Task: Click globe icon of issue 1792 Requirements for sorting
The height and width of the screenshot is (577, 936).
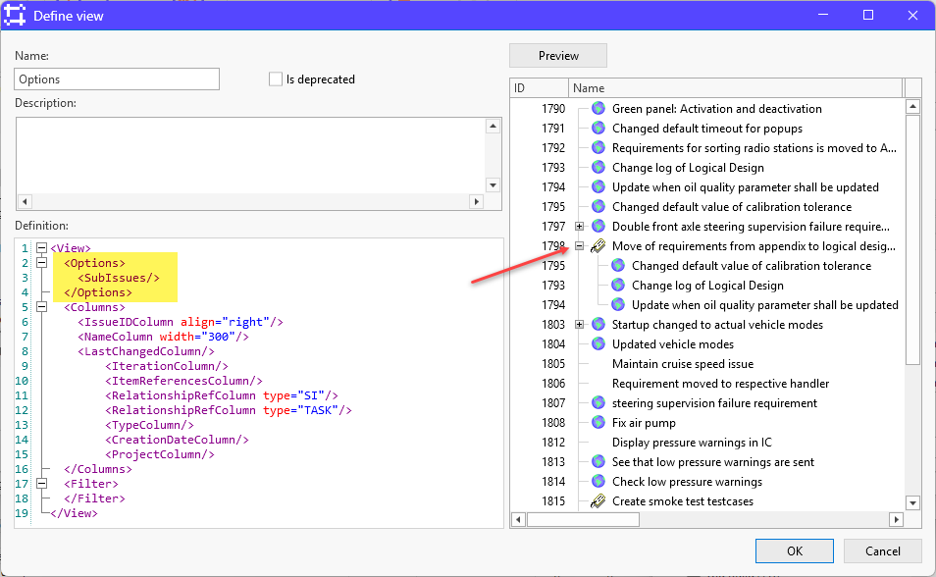Action: [x=598, y=147]
